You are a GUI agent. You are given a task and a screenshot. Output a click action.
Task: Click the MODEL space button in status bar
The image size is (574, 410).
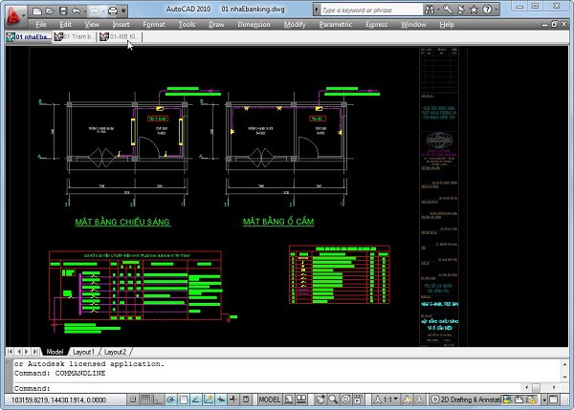tap(269, 399)
